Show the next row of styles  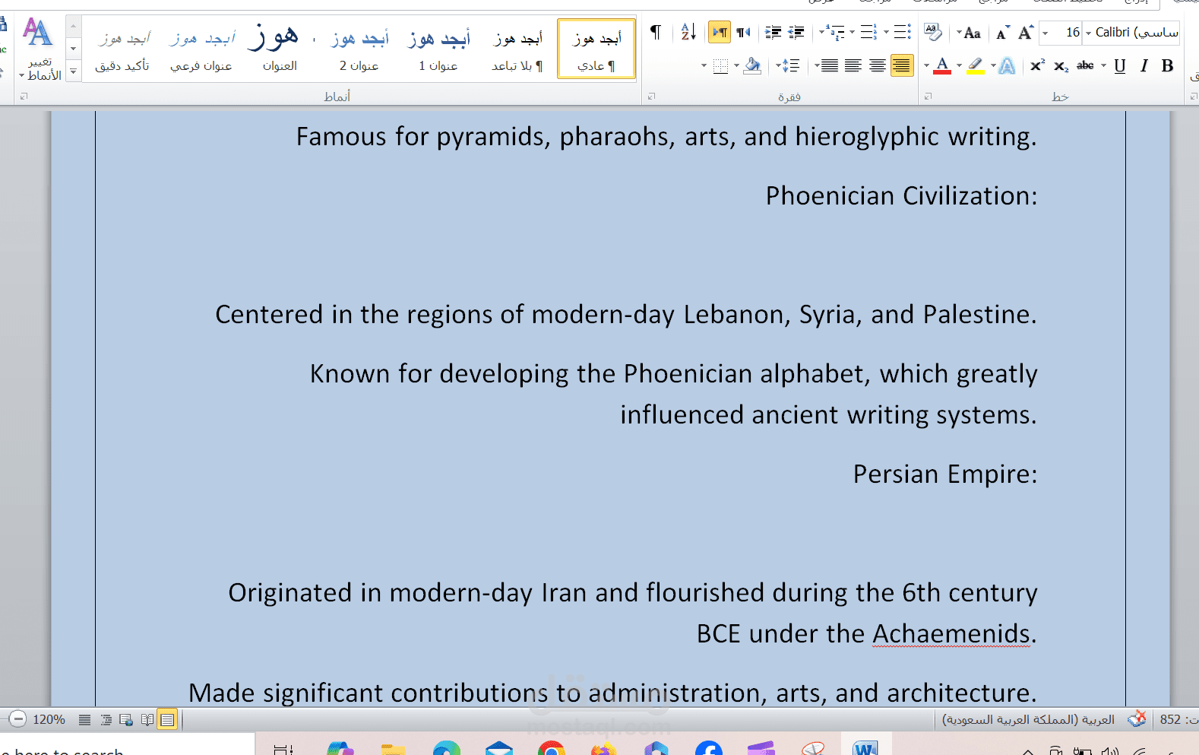click(x=73, y=49)
